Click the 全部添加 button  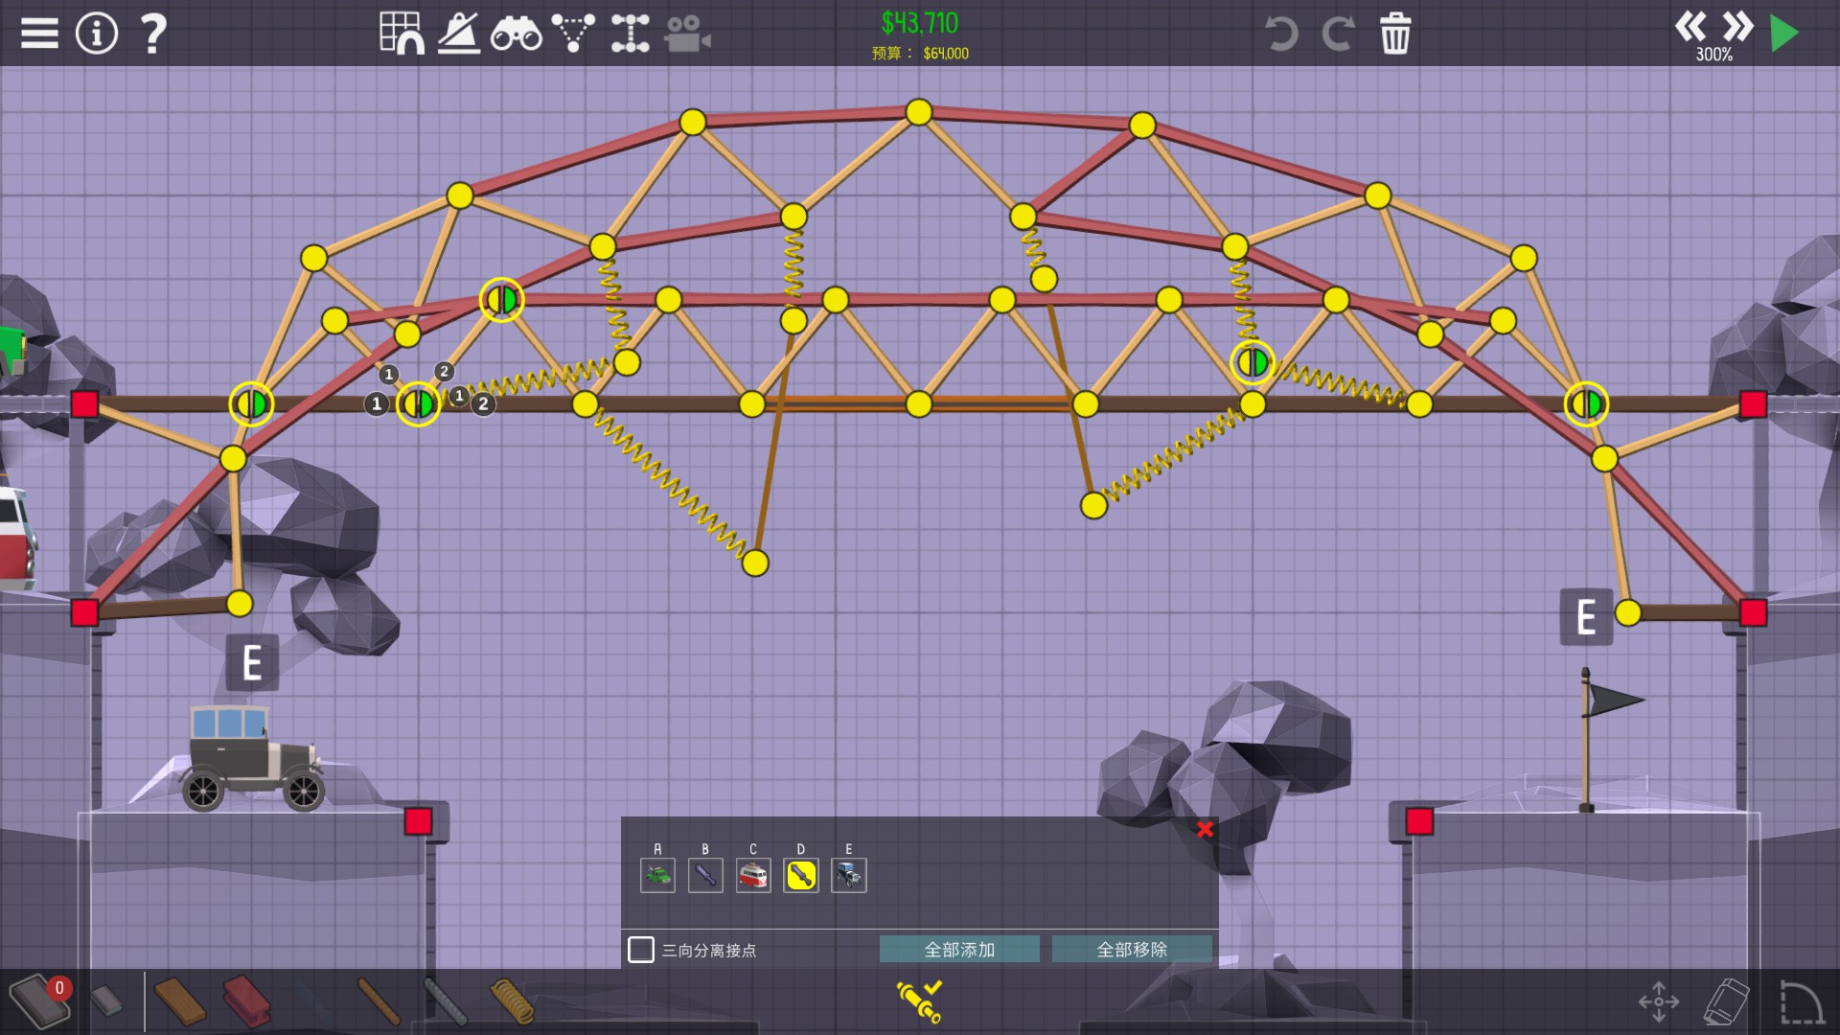959,949
